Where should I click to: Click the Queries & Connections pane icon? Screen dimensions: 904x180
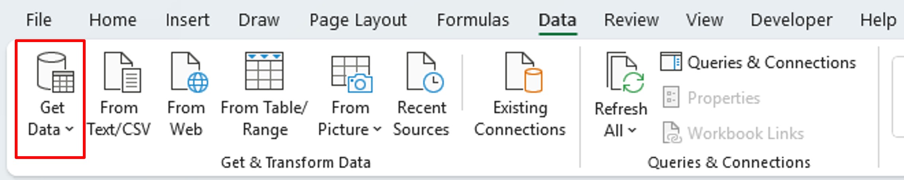pos(671,62)
